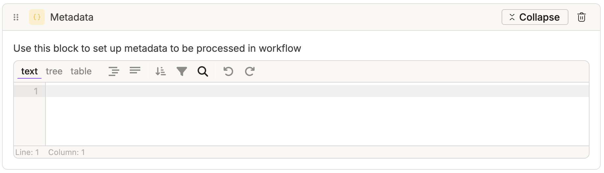Switch to the table view mode

click(x=81, y=71)
